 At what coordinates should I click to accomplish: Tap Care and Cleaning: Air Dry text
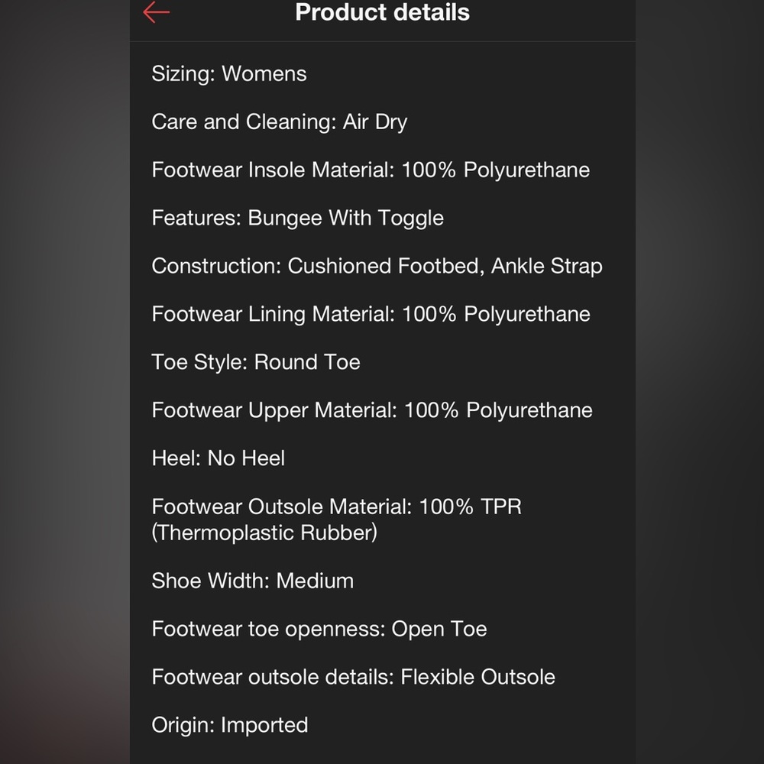coord(279,121)
